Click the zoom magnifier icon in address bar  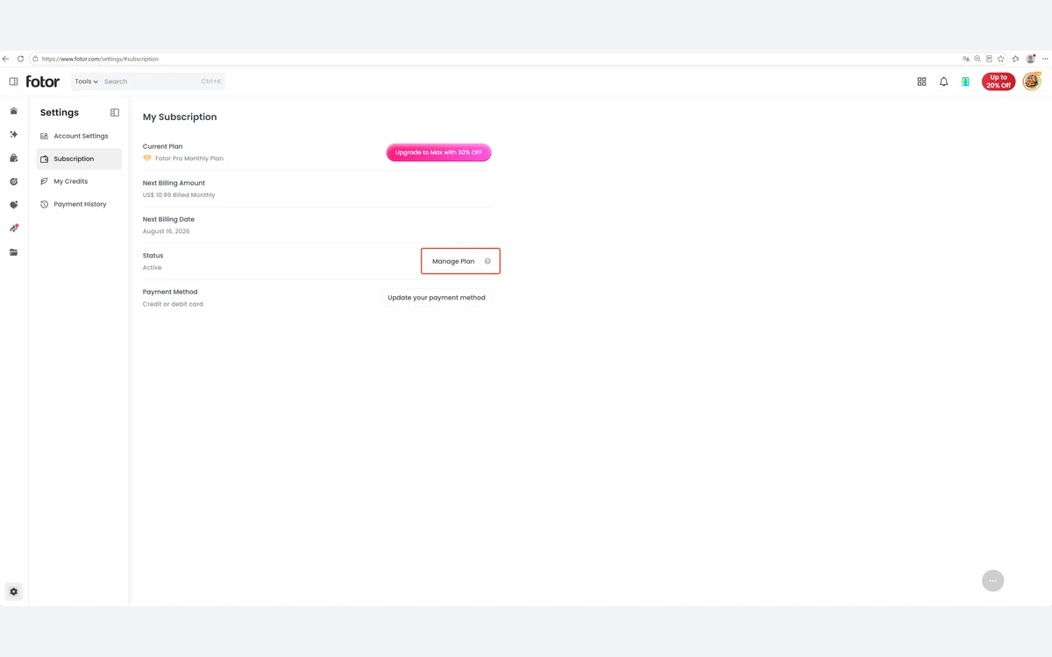[x=977, y=59]
